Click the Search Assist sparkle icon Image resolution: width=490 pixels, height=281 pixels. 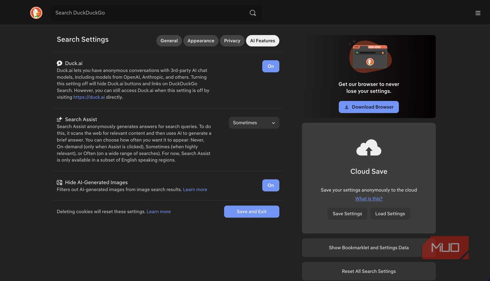click(60, 119)
